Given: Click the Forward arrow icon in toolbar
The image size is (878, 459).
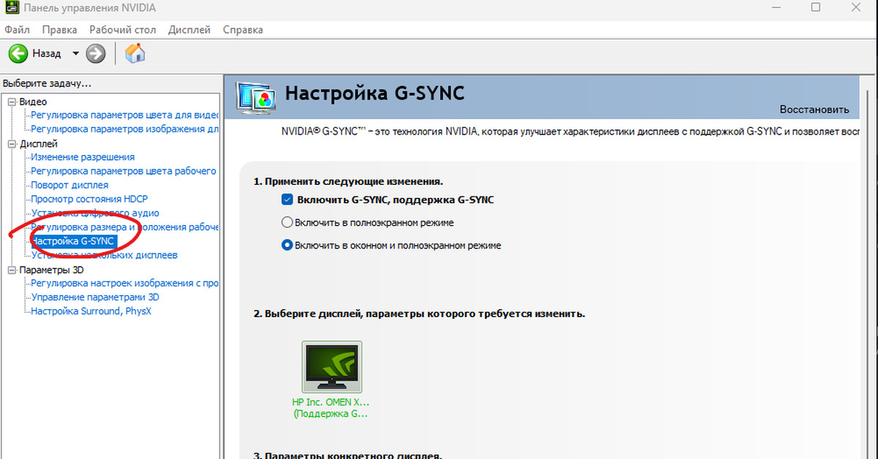Looking at the screenshot, I should pos(96,53).
